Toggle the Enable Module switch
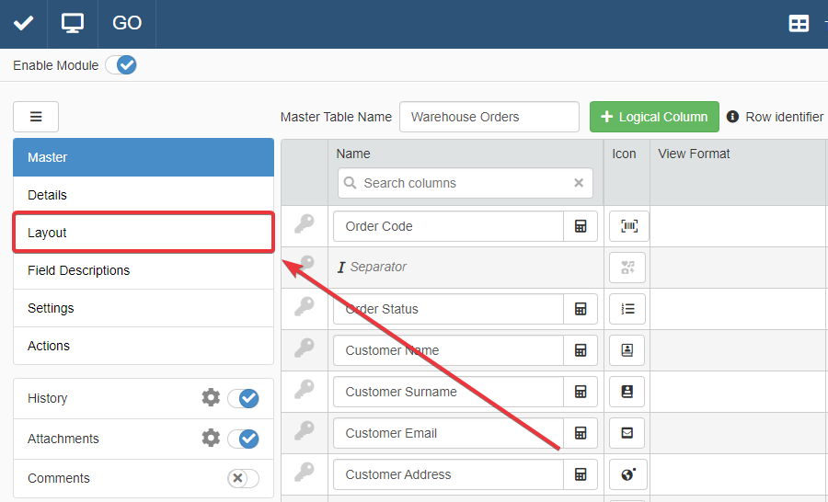The height and width of the screenshot is (502, 828). 121,65
